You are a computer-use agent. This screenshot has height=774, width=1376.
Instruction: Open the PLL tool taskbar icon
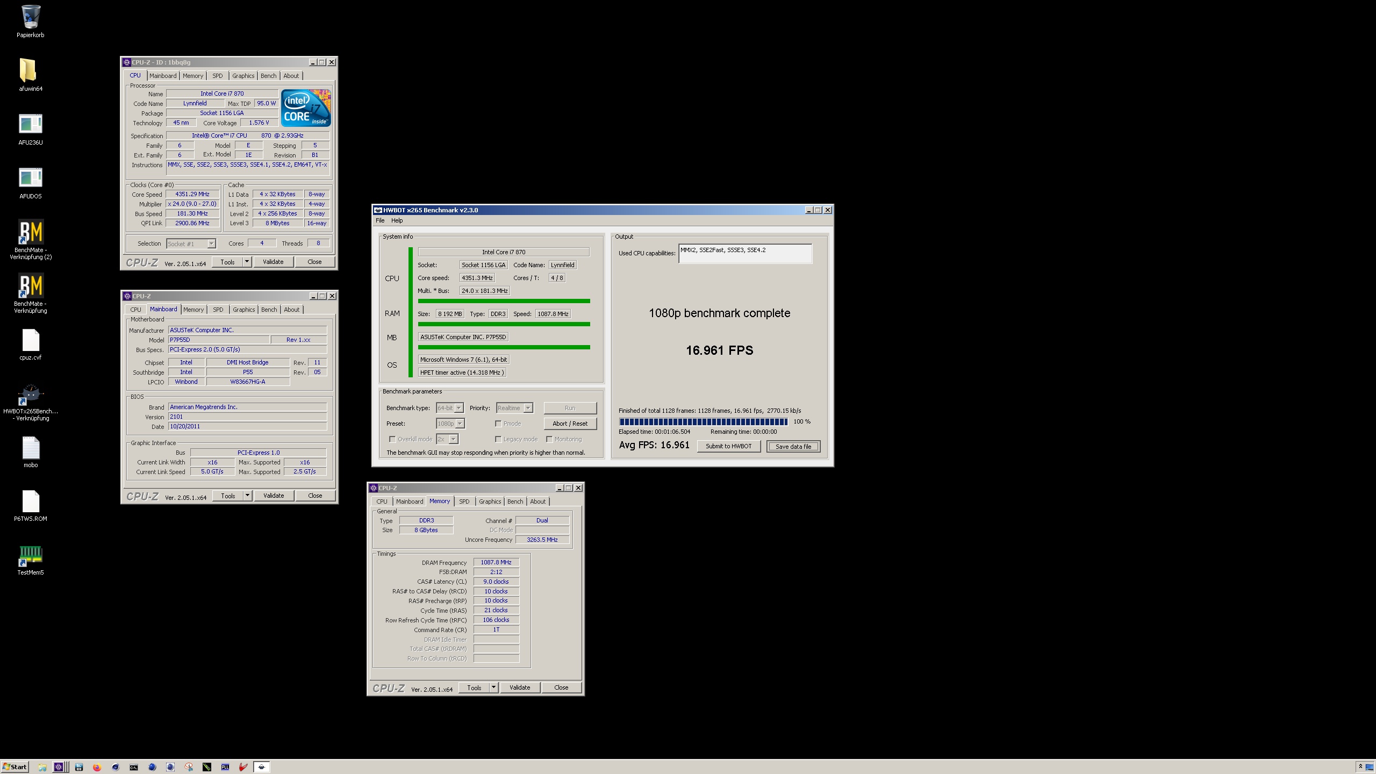point(225,767)
